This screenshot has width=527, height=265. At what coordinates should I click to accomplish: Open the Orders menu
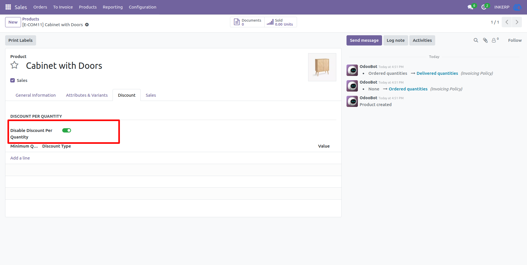(40, 7)
